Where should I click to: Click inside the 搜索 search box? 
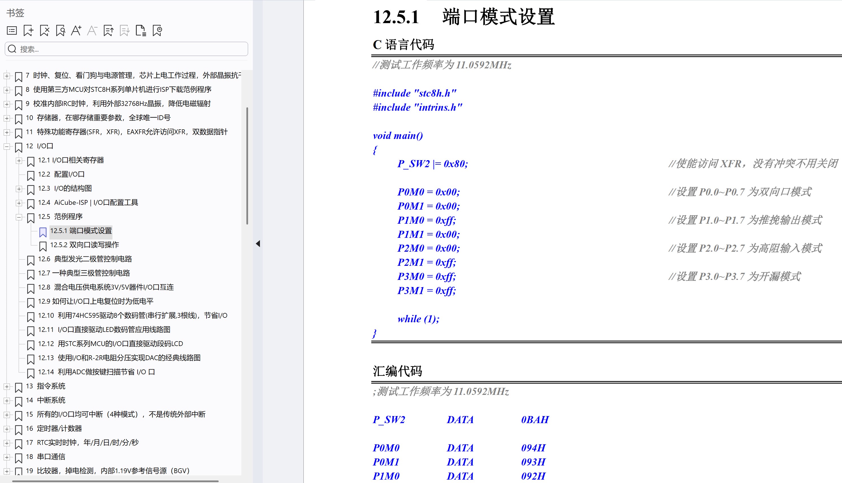126,49
